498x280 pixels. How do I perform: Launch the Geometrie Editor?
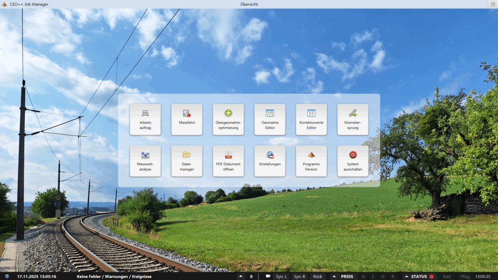pyautogui.click(x=269, y=120)
